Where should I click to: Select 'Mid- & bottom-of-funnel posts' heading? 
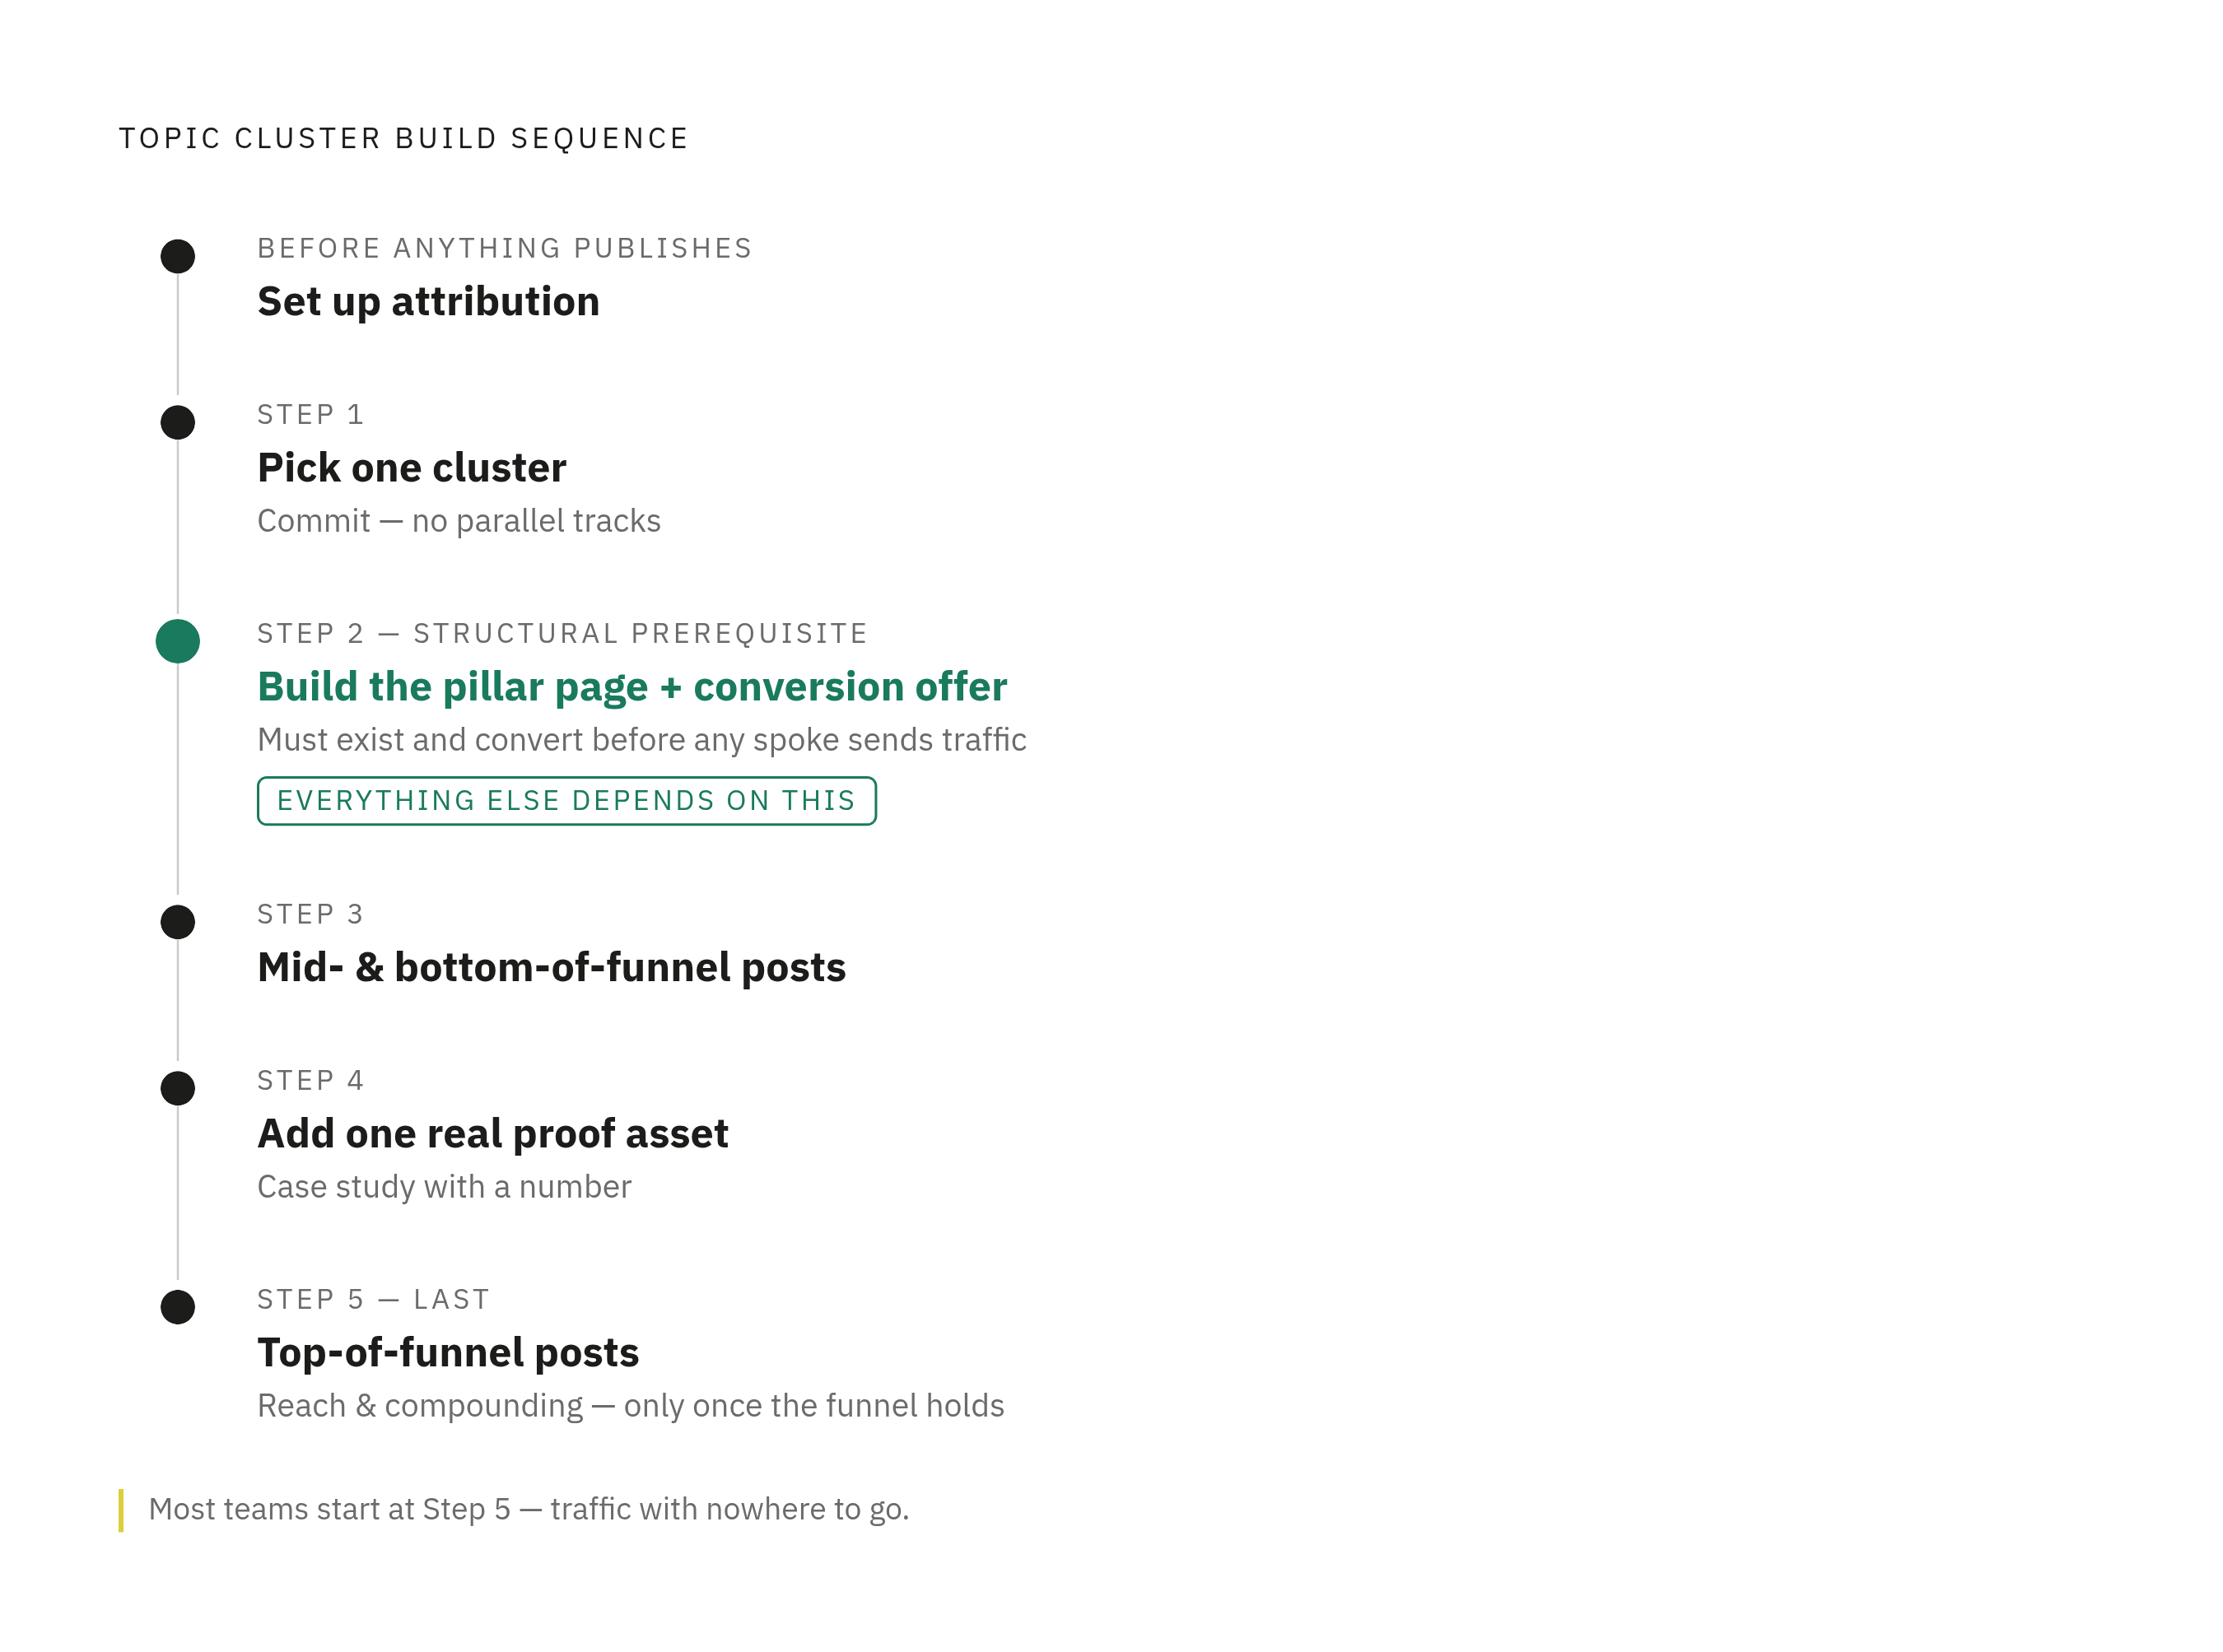[551, 968]
